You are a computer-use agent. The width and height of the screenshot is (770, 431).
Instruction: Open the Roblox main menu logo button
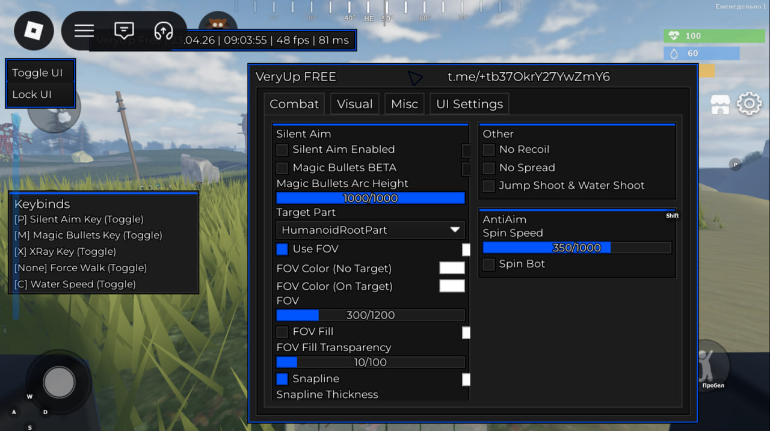34,31
